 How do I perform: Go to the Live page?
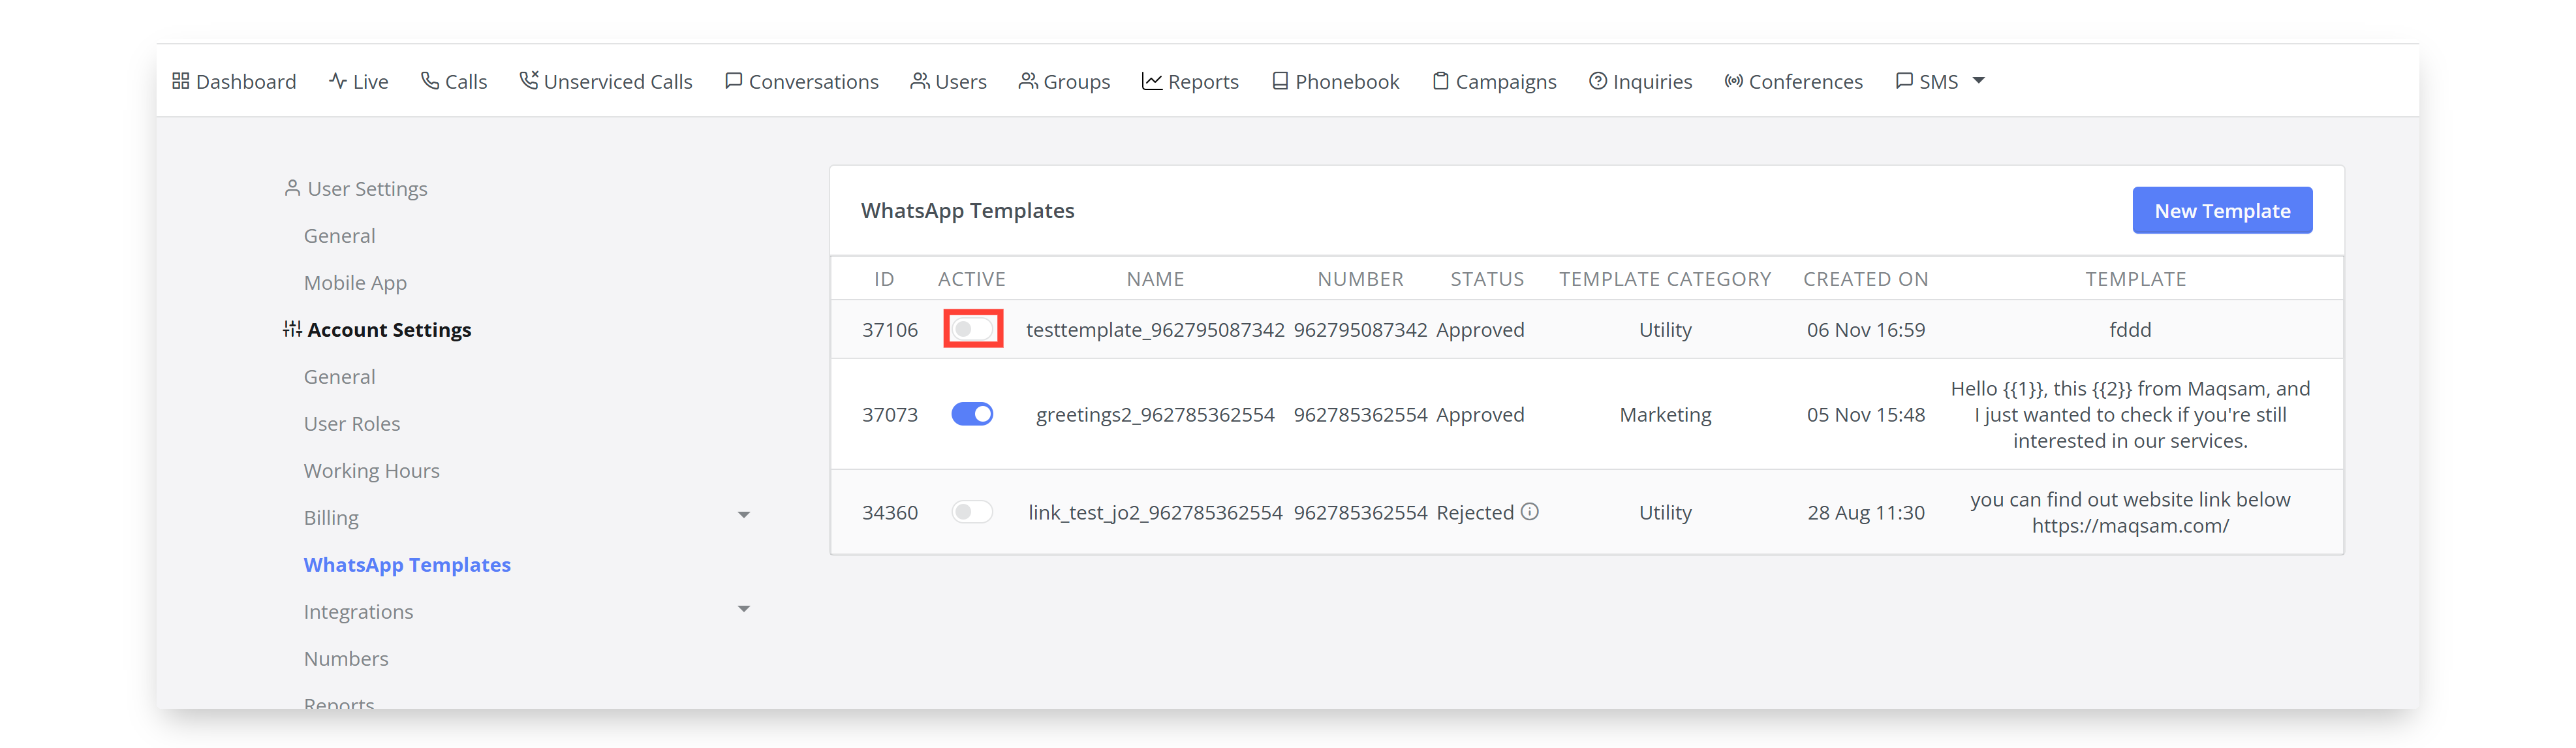[x=359, y=81]
